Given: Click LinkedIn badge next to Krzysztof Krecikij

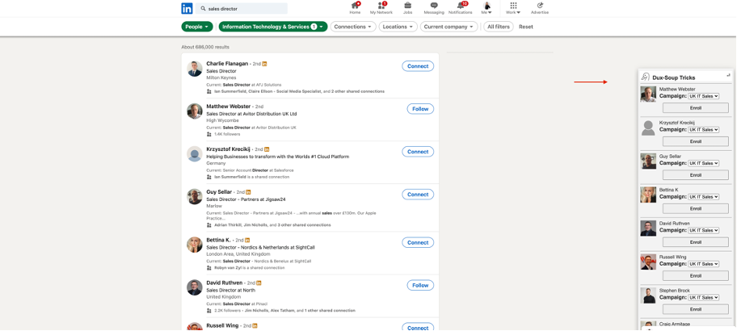Looking at the screenshot, I should pos(267,149).
